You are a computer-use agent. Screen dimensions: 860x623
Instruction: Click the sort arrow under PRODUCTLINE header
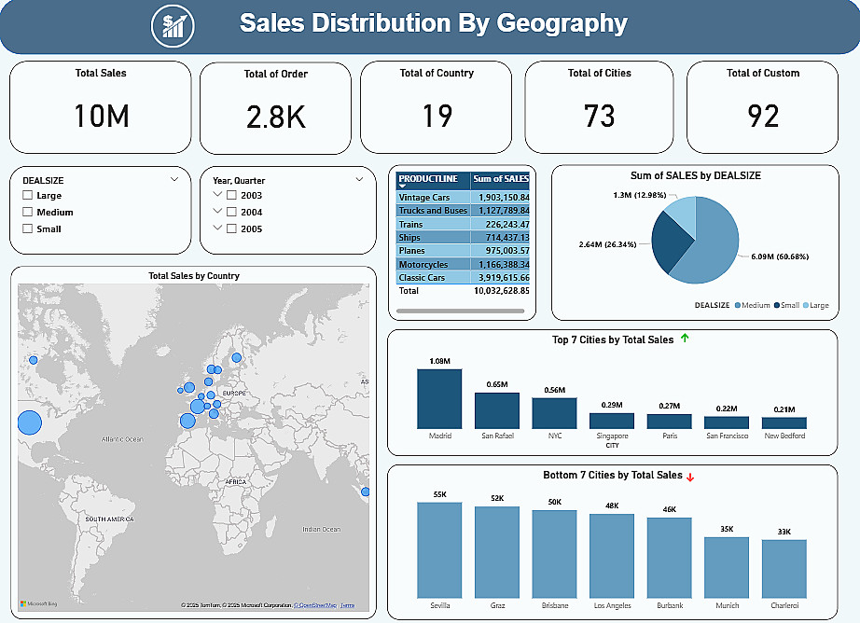[x=402, y=187]
